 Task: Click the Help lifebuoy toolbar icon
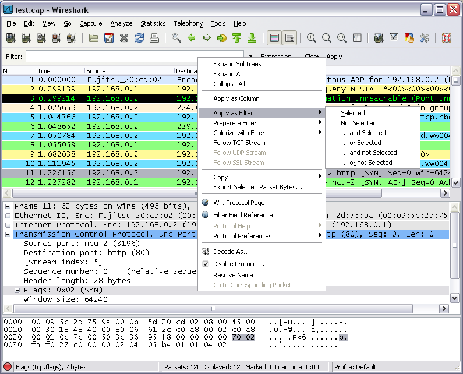(x=447, y=38)
